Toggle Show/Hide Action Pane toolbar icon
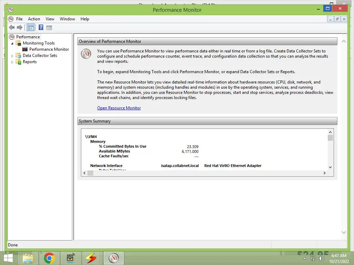 coord(49,28)
